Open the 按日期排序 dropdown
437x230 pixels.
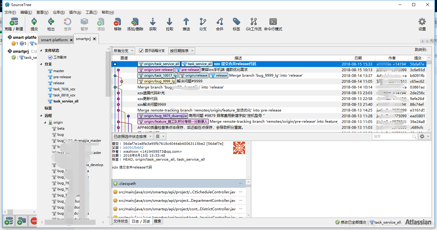181,51
